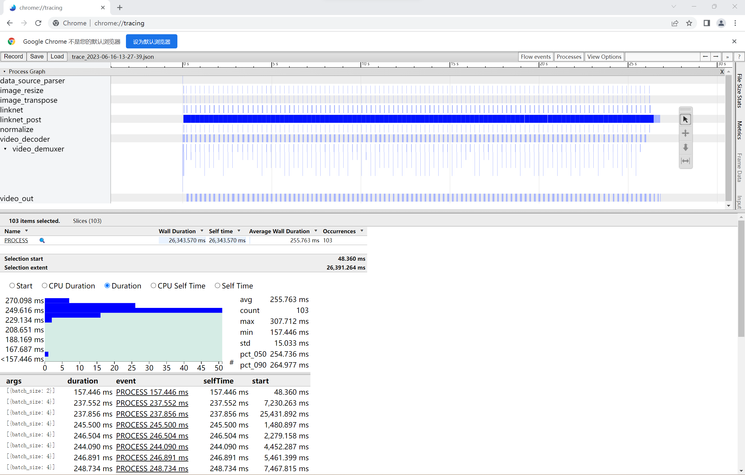Viewport: 745px width, 475px height.
Task: Open the tracing help question mark button
Action: (x=739, y=57)
